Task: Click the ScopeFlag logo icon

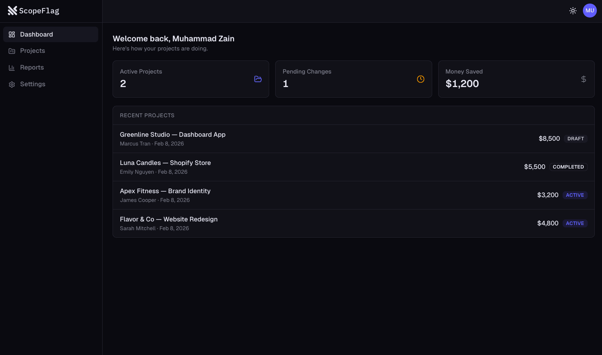Action: pos(12,10)
